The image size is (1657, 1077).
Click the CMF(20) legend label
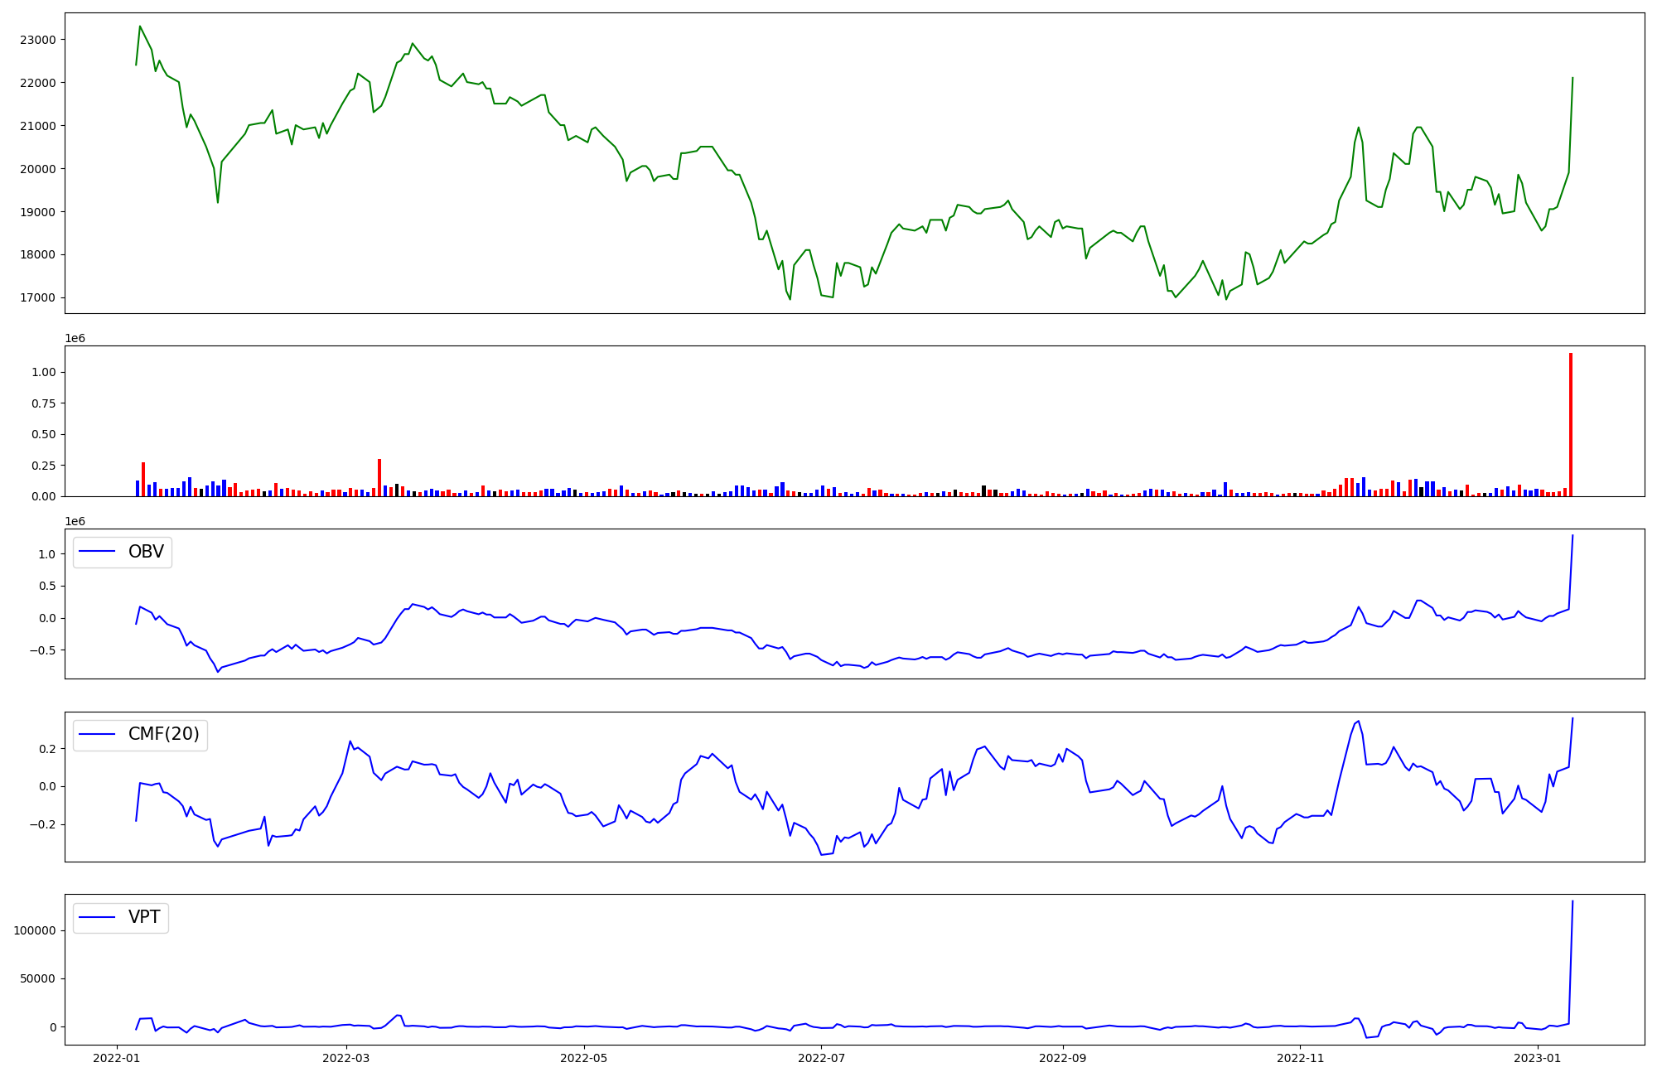(163, 734)
